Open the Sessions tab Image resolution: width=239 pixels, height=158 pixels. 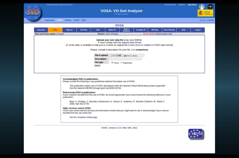pyautogui.click(x=41, y=30)
